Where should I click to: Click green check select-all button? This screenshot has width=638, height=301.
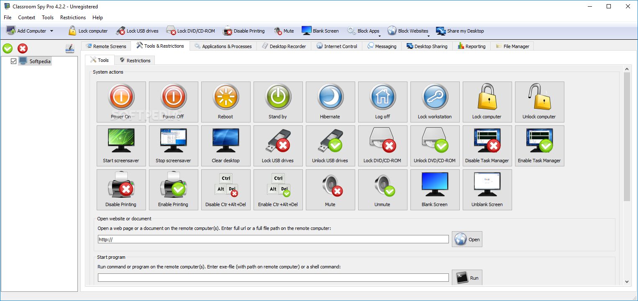[8, 48]
